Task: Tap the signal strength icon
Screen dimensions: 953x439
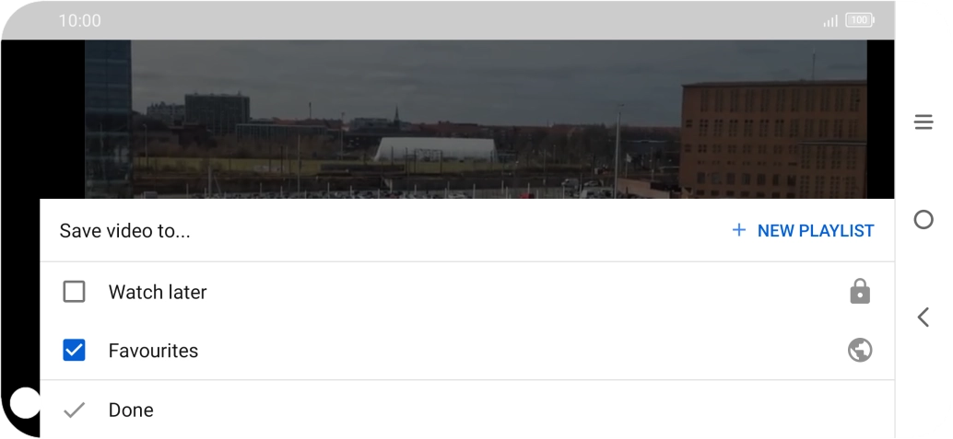Action: point(830,21)
